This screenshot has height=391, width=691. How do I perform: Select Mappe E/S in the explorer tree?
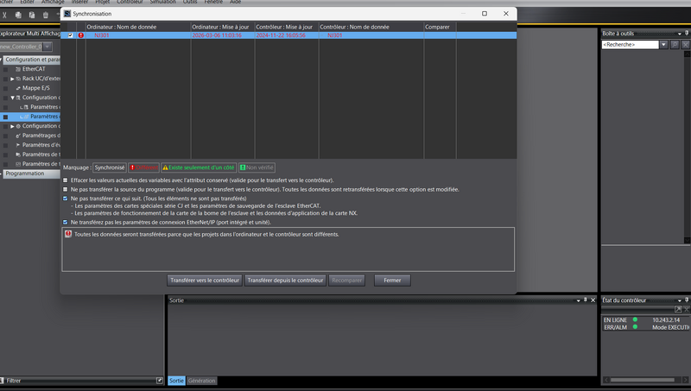[35, 88]
